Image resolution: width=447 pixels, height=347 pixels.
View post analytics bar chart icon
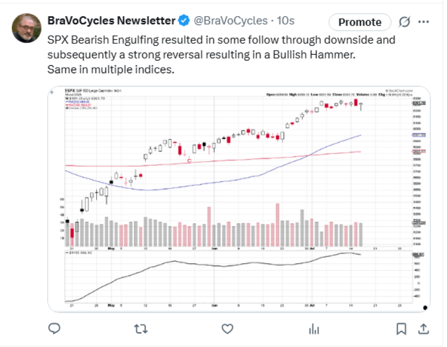[314, 329]
